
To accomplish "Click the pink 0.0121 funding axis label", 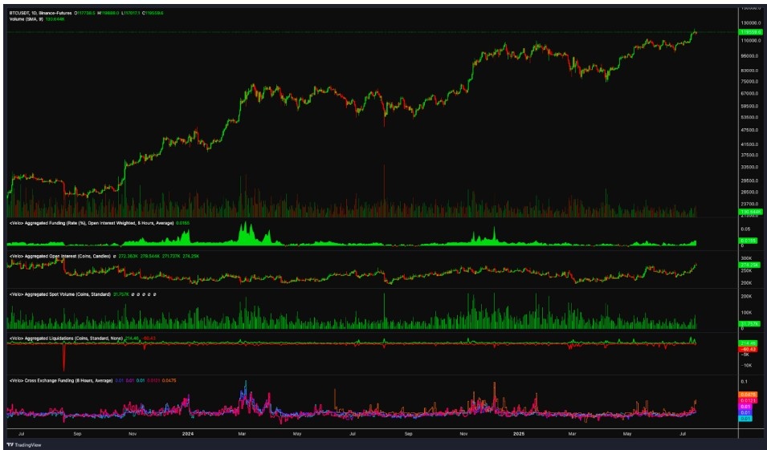I will [x=749, y=400].
